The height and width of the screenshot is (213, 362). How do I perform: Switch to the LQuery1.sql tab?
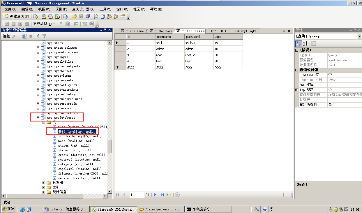click(233, 31)
